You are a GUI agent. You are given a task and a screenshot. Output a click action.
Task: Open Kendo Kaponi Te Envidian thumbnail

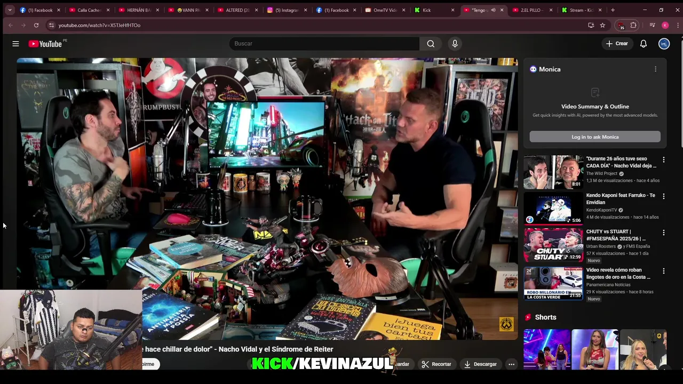coord(553,209)
